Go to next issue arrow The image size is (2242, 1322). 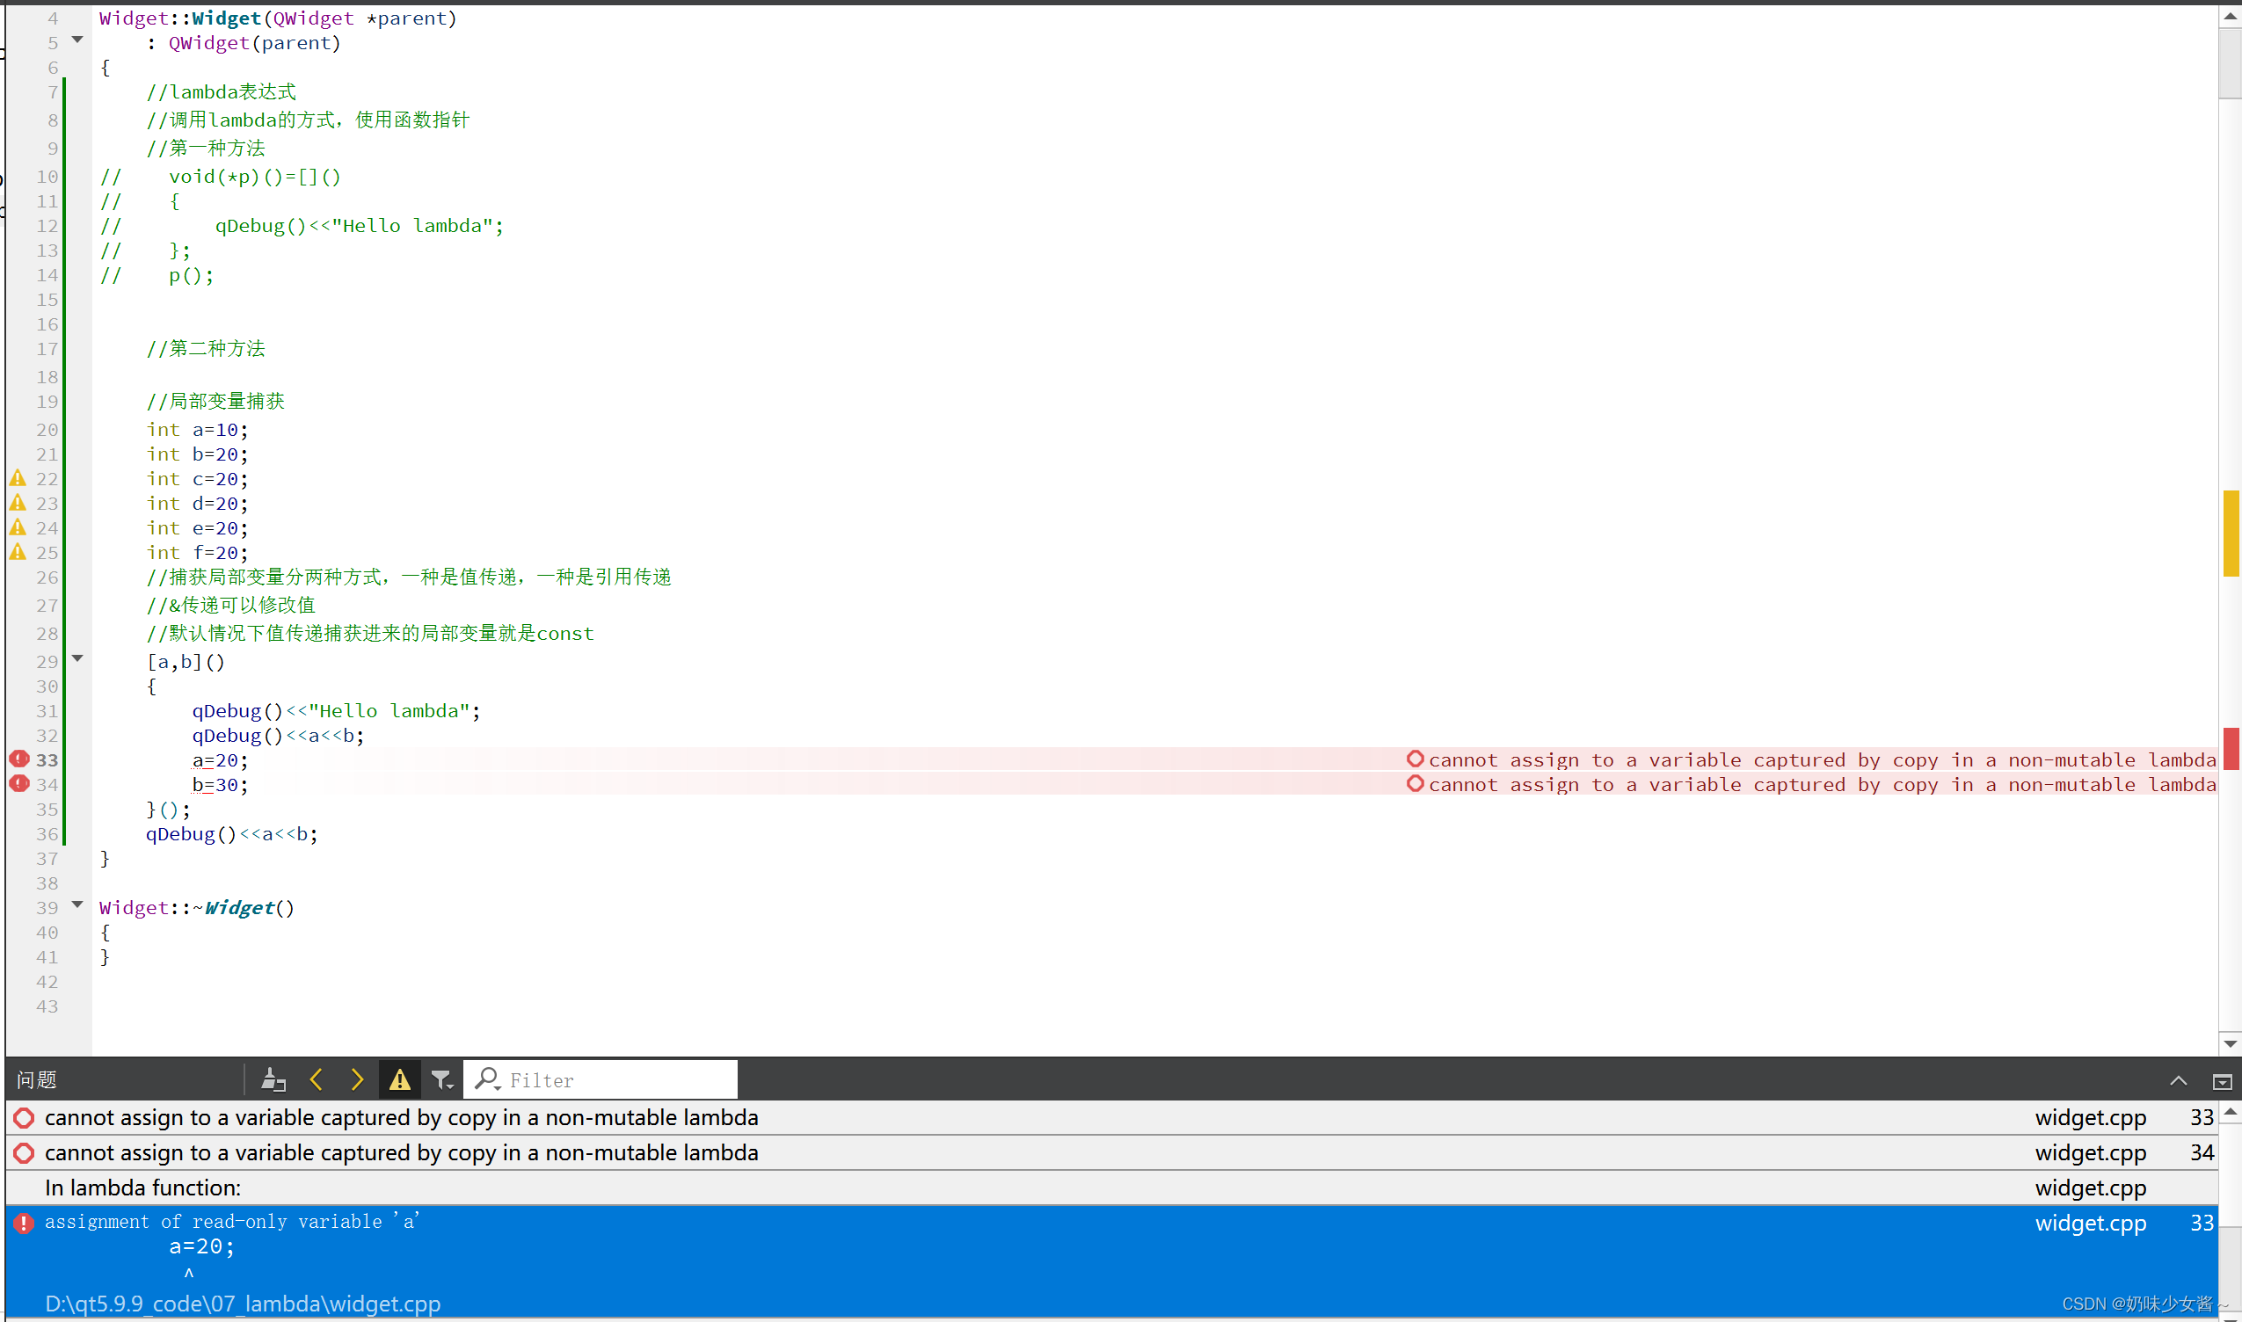point(356,1079)
